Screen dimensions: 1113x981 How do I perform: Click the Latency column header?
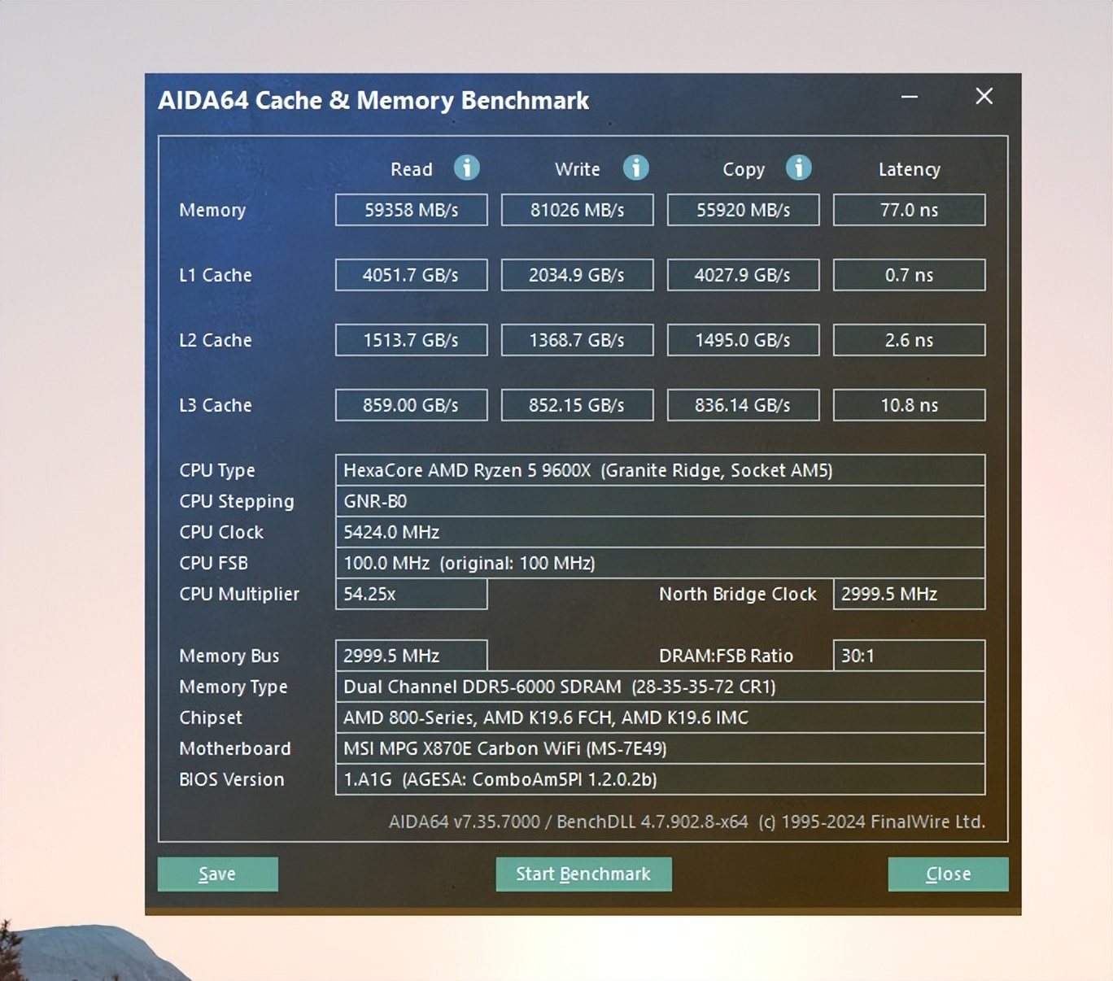910,170
